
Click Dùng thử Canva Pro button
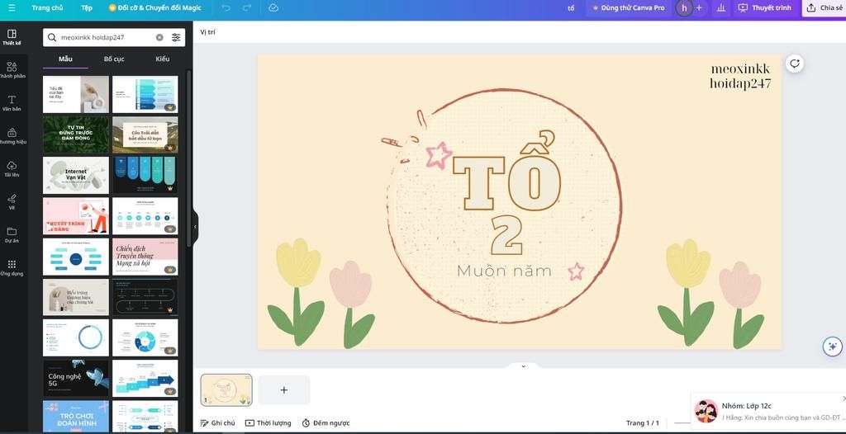[629, 8]
